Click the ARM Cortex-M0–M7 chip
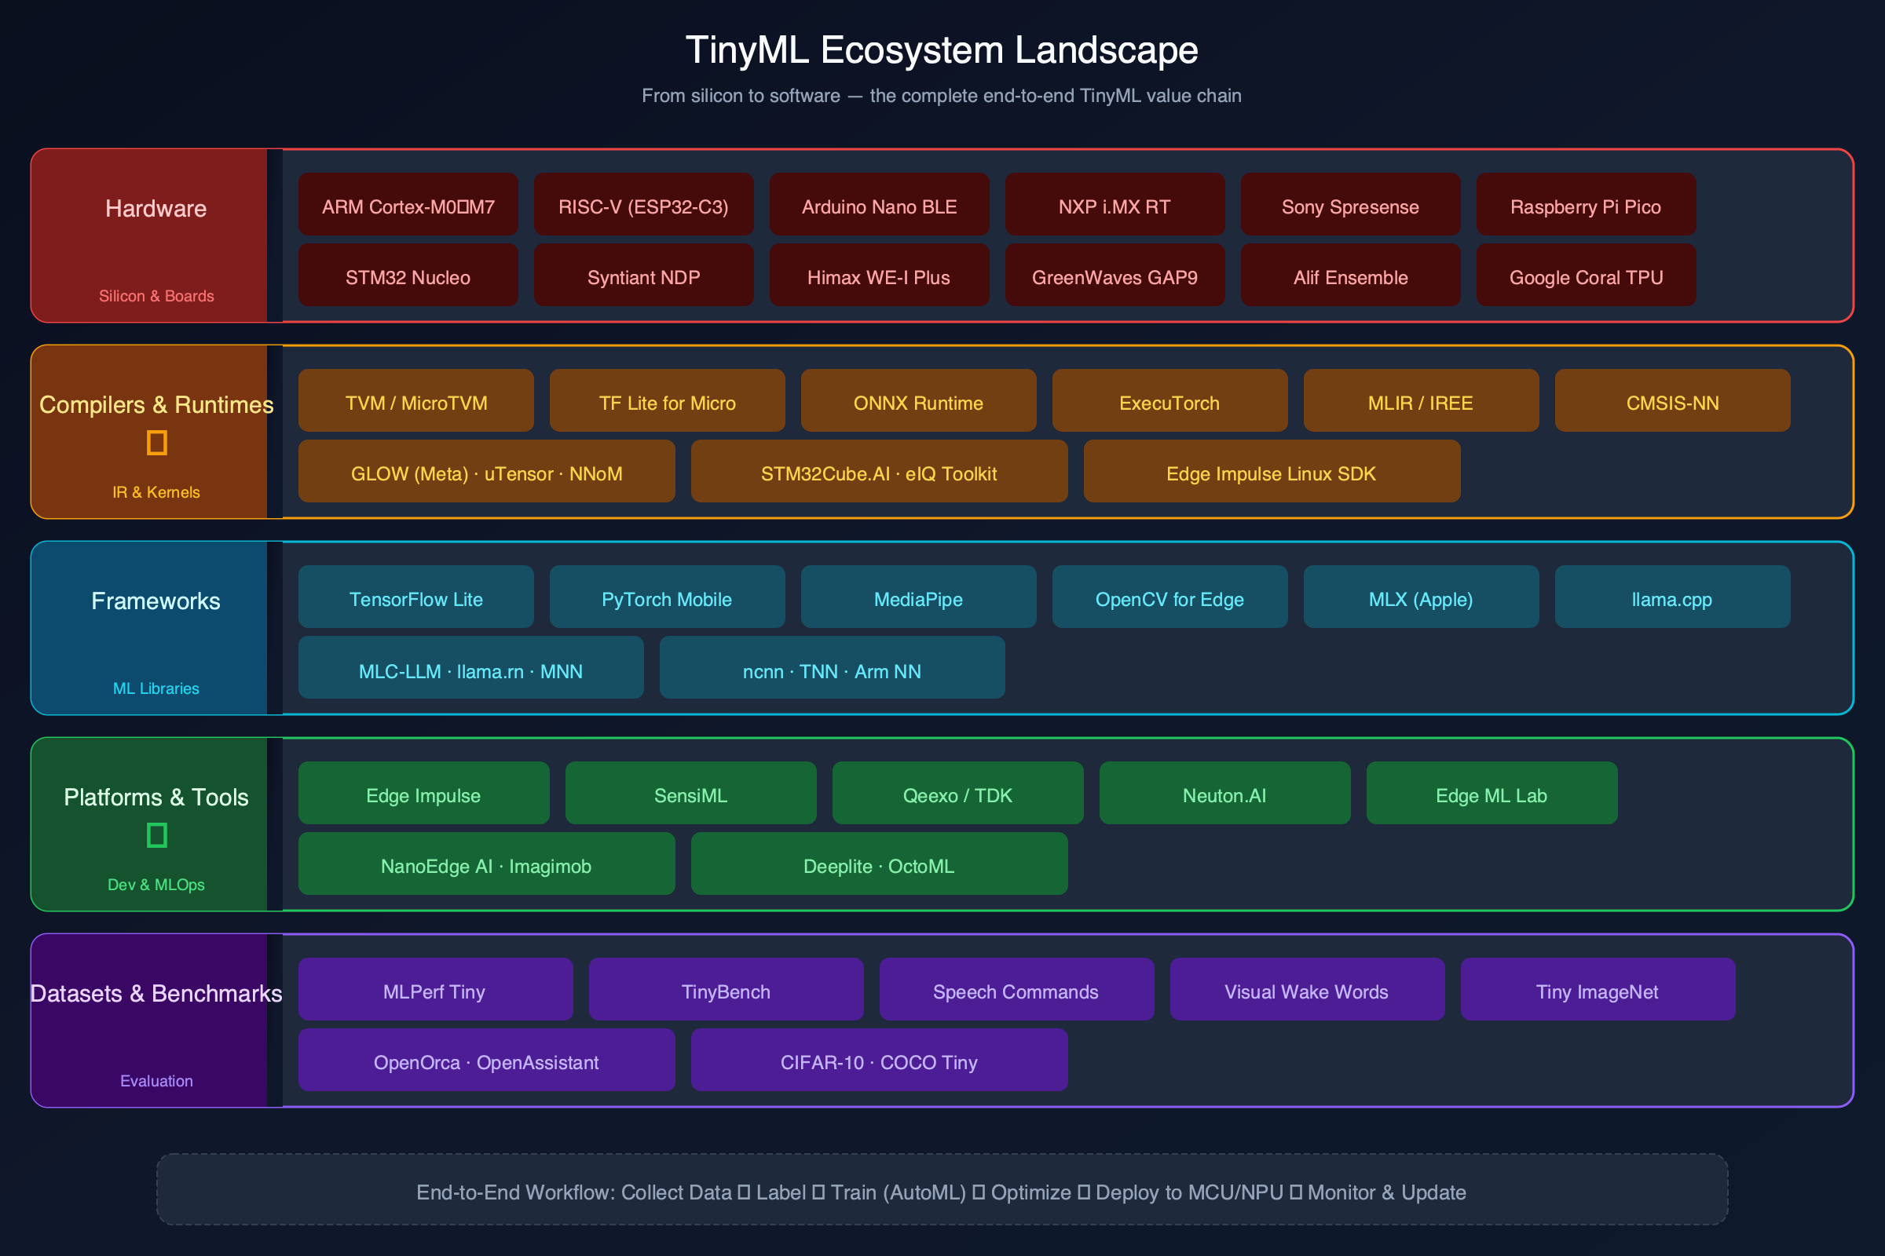The image size is (1885, 1256). pyautogui.click(x=408, y=204)
